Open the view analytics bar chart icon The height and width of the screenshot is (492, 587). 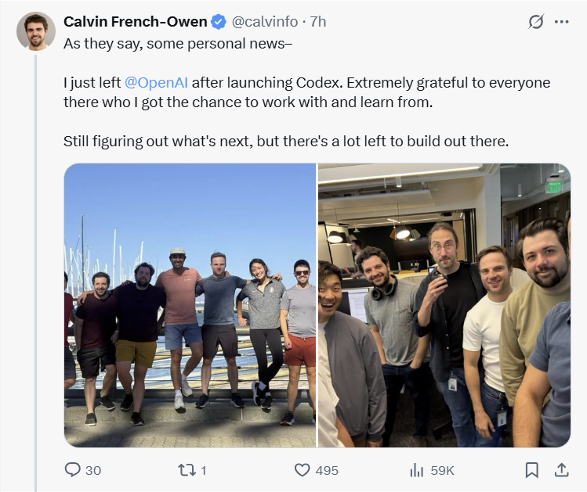[x=417, y=469]
